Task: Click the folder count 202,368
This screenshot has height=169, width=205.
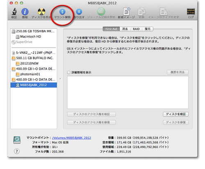Action: (x=58, y=152)
